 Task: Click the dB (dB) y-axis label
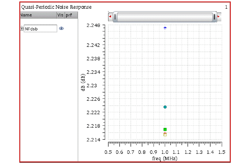(x=83, y=82)
